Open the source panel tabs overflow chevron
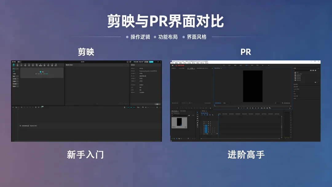This screenshot has width=332, height=187. pyautogui.click(x=212, y=68)
